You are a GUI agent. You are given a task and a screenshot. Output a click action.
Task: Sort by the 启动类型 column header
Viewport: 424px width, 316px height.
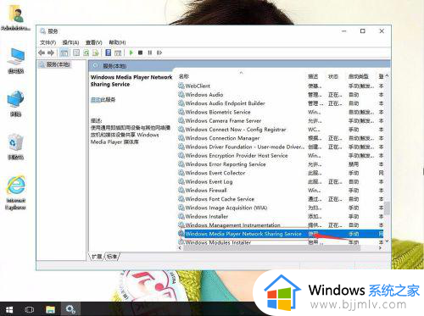pos(359,76)
